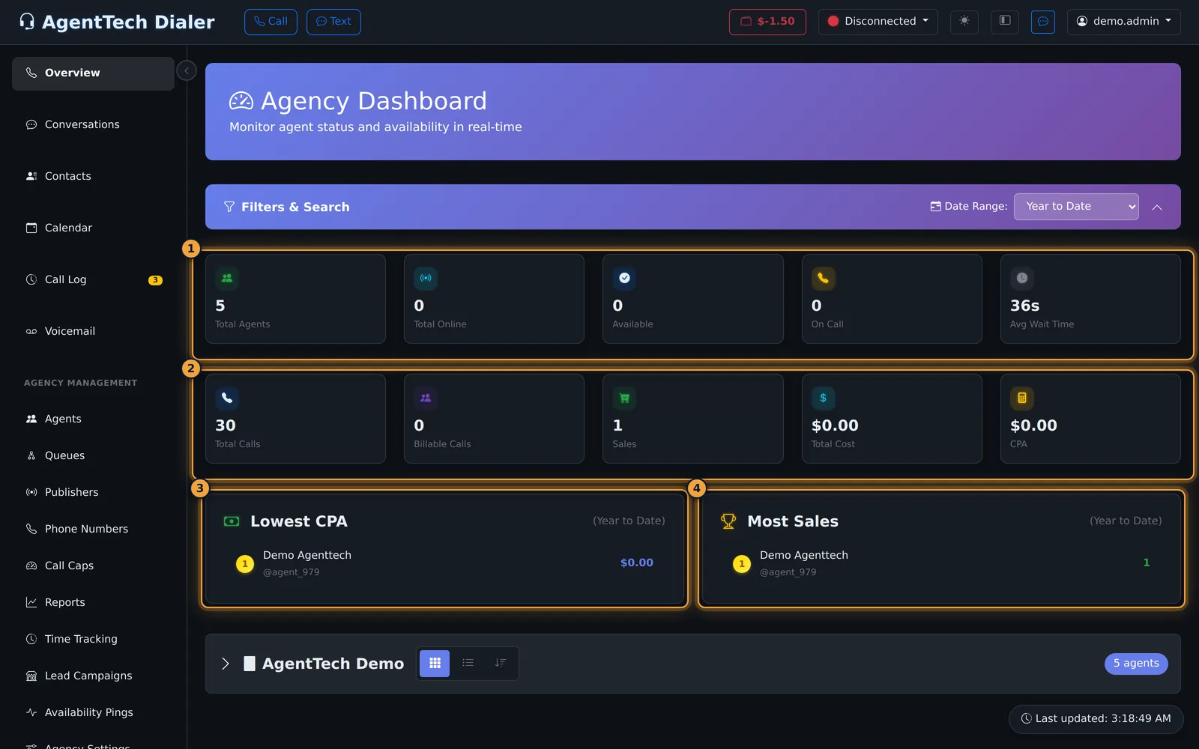Click the AgentTech Dialer headset logo
This screenshot has height=749, width=1199.
point(27,22)
